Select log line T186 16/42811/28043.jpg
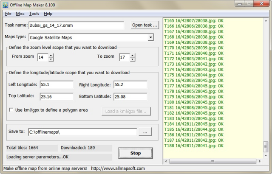Viewport: 272px width, 174px height. pyautogui.click(x=194, y=135)
